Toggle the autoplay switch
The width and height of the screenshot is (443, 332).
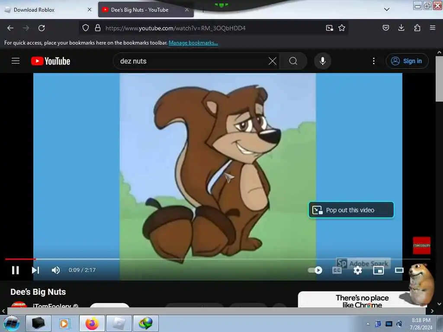click(315, 270)
